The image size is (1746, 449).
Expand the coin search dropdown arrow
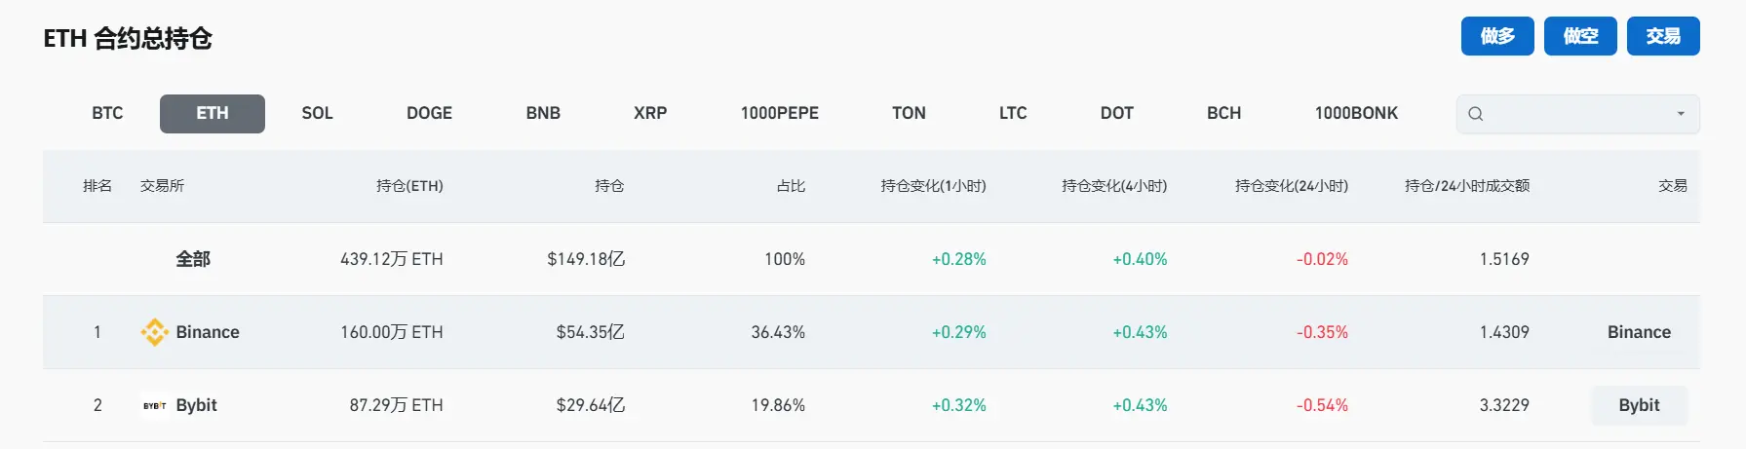[1680, 114]
